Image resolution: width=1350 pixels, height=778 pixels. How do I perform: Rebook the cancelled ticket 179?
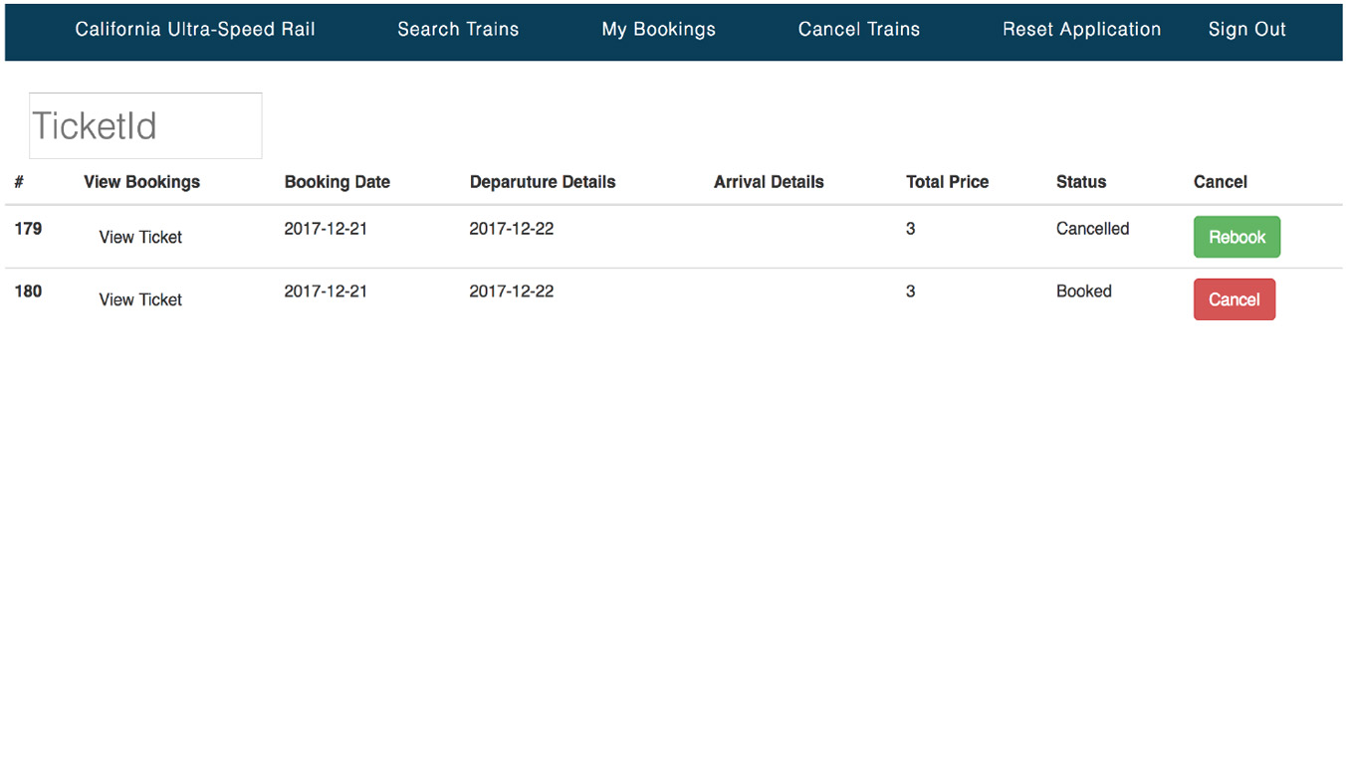(1237, 237)
